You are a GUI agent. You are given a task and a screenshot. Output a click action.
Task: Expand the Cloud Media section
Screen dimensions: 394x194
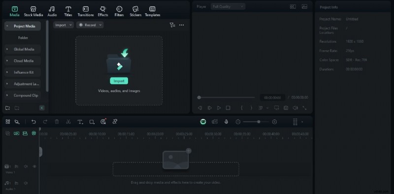click(7, 61)
